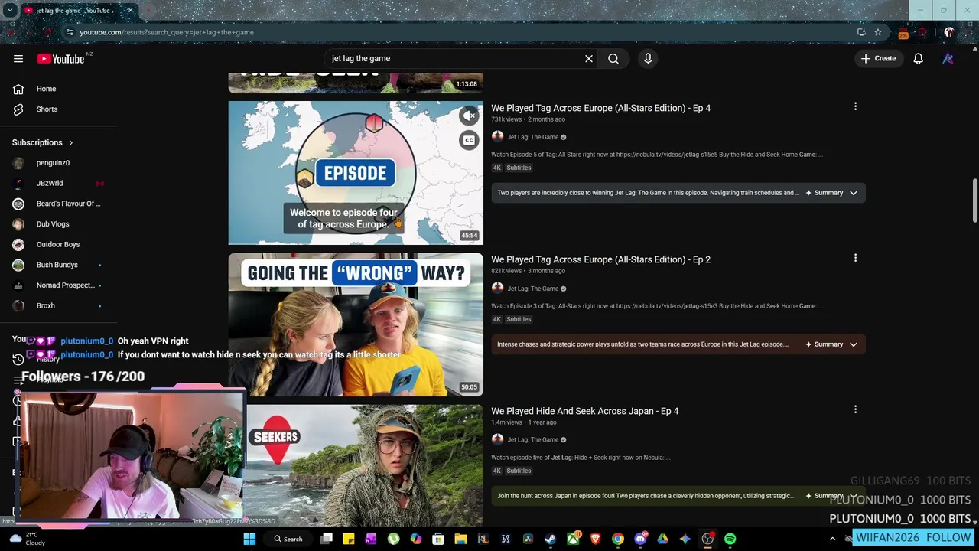Show hidden system tray icons
The image size is (979, 551).
point(832,539)
